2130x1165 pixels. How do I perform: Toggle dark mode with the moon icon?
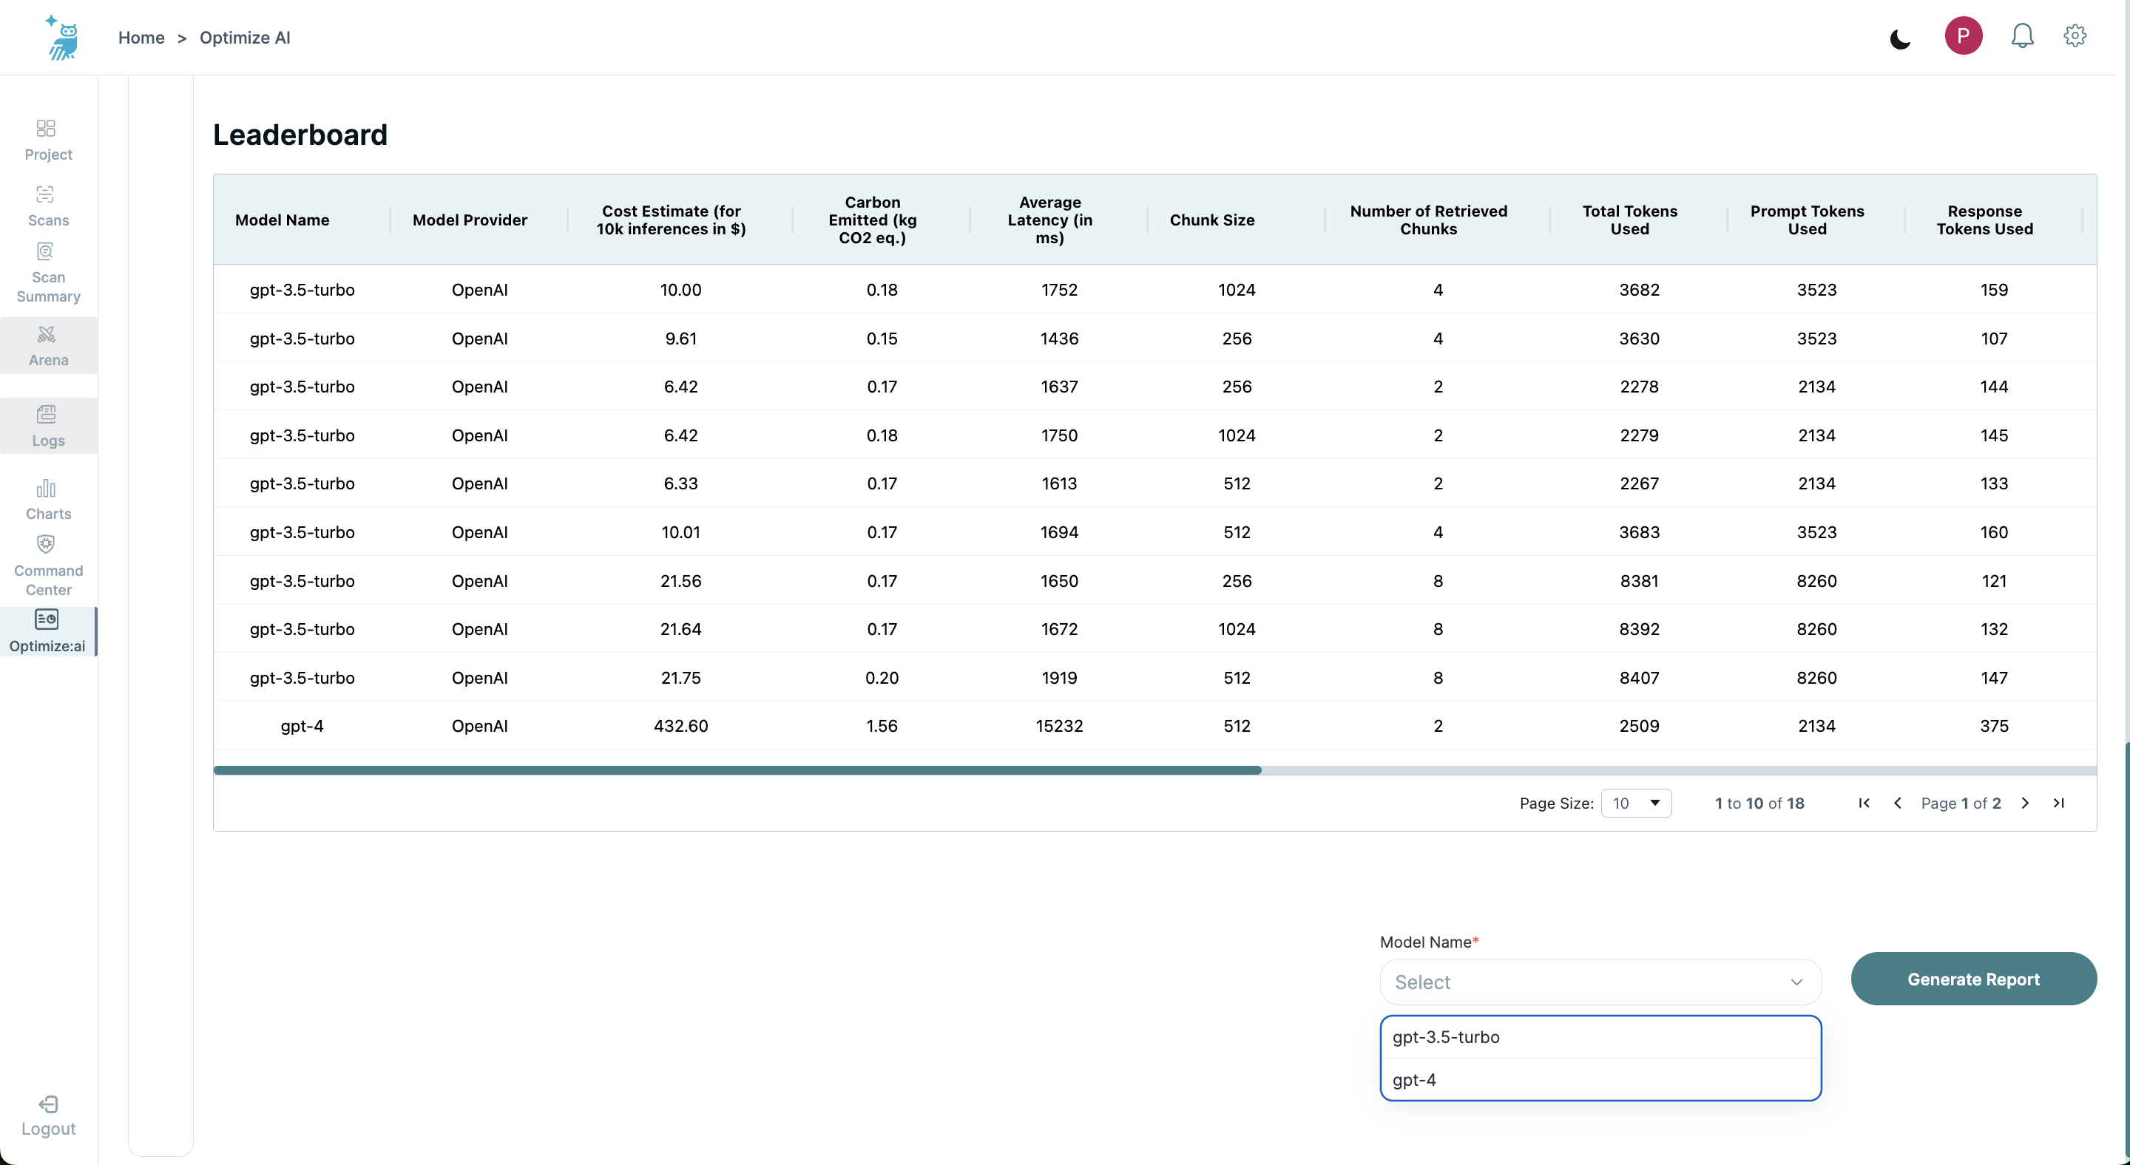coord(1900,39)
